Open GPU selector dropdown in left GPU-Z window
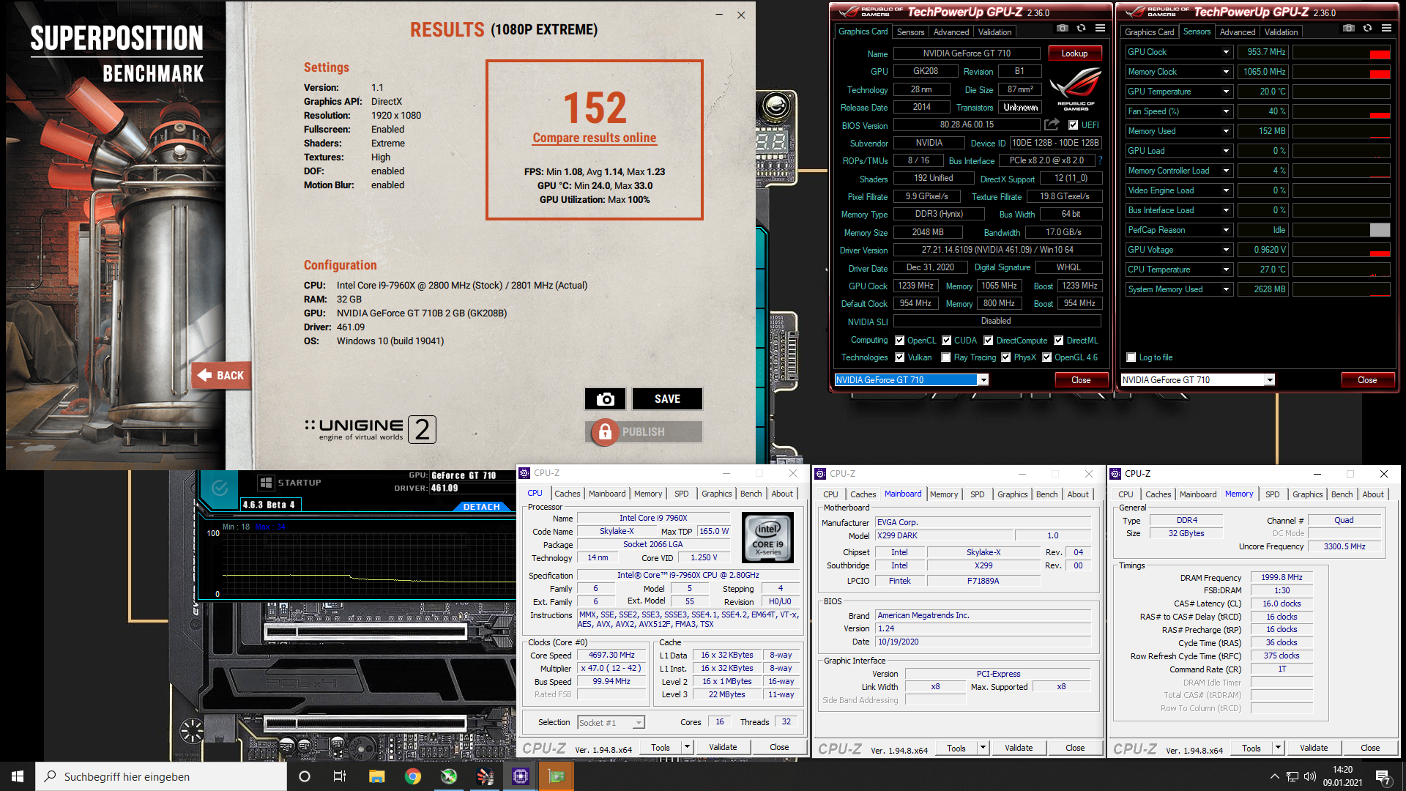Image resolution: width=1406 pixels, height=791 pixels. 983,380
